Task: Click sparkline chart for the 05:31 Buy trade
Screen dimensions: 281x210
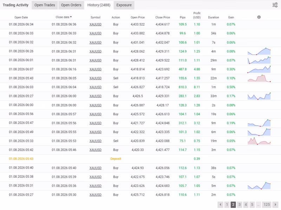Action: coord(259,186)
